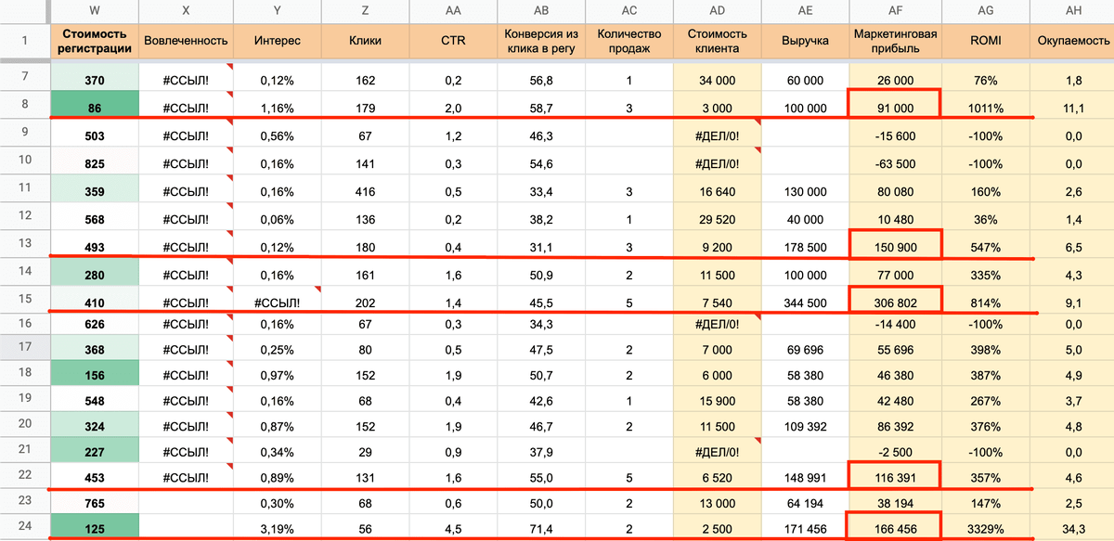Select the ROMI cell showing 3329%
This screenshot has width=1114, height=541.
tap(988, 528)
